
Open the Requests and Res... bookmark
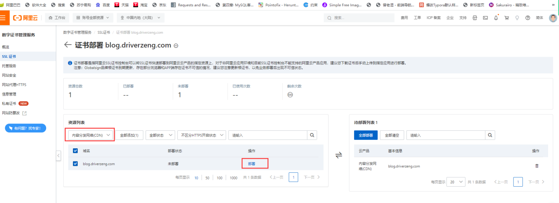pyautogui.click(x=191, y=5)
